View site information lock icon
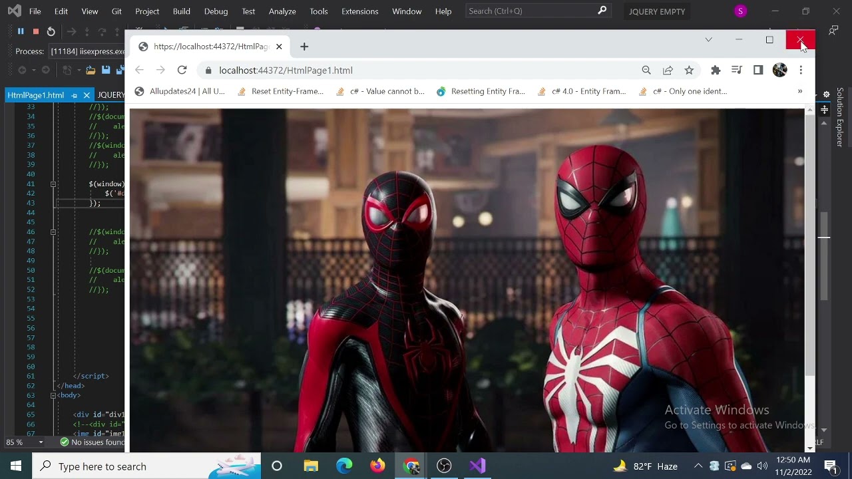The width and height of the screenshot is (852, 479). pyautogui.click(x=208, y=70)
